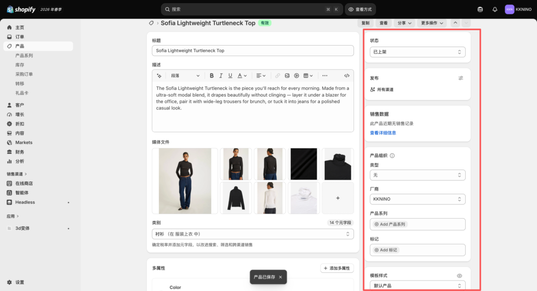This screenshot has width=537, height=291.
Task: Open 客户 in the sidebar
Action: click(x=38, y=105)
